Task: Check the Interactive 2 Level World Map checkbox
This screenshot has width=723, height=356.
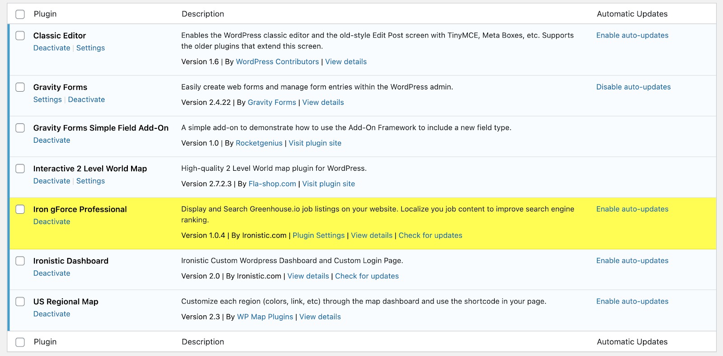Action: coord(20,169)
